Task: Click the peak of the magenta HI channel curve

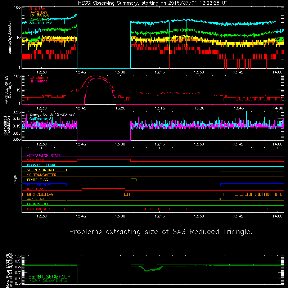Action: click(x=97, y=78)
